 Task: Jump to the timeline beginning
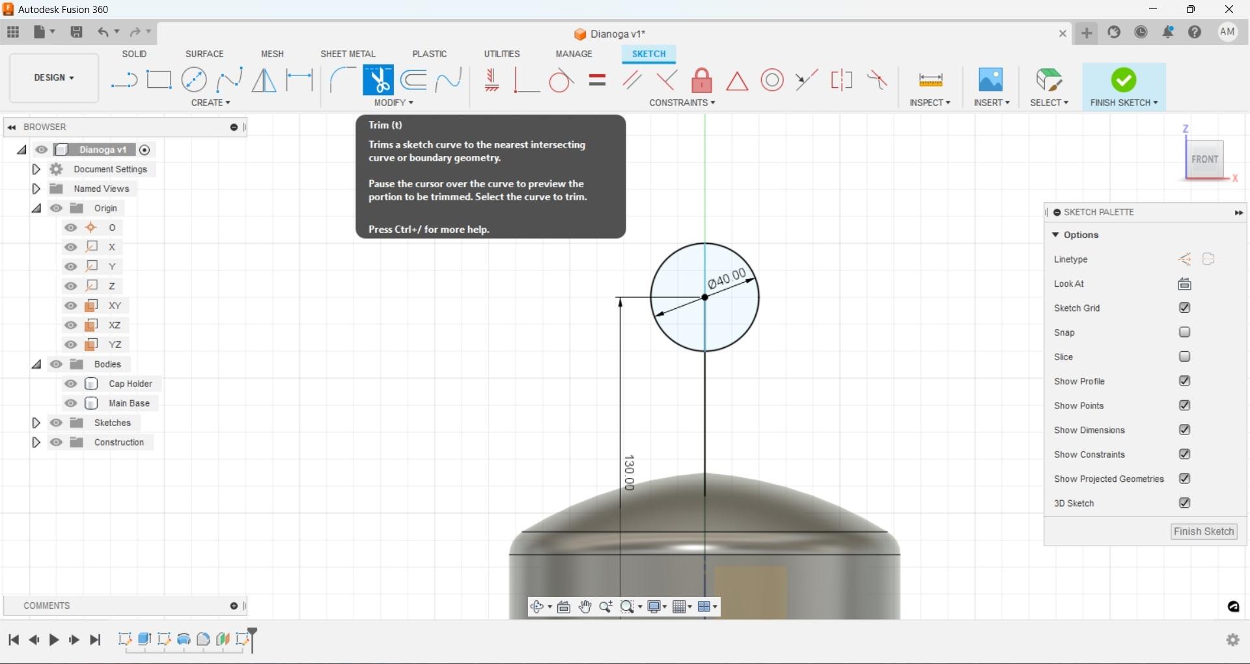pos(13,640)
